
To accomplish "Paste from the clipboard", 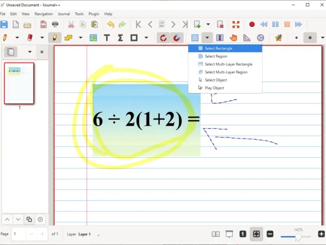I will point(95,24).
